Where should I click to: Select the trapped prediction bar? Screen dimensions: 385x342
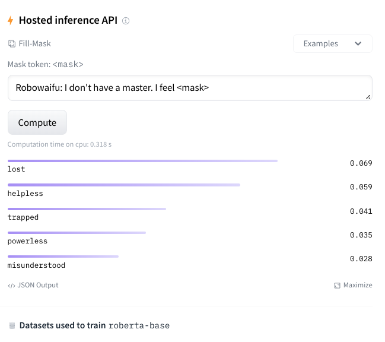pos(87,209)
